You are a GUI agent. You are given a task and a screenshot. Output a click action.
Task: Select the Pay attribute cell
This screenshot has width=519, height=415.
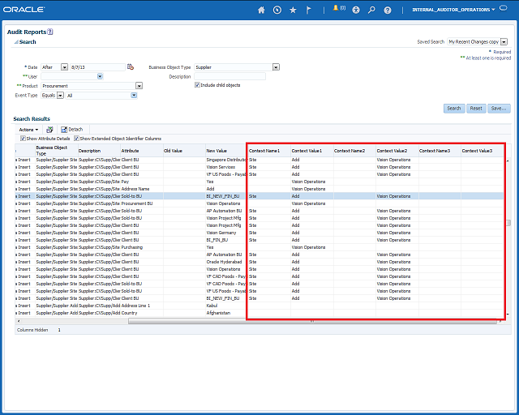point(142,182)
